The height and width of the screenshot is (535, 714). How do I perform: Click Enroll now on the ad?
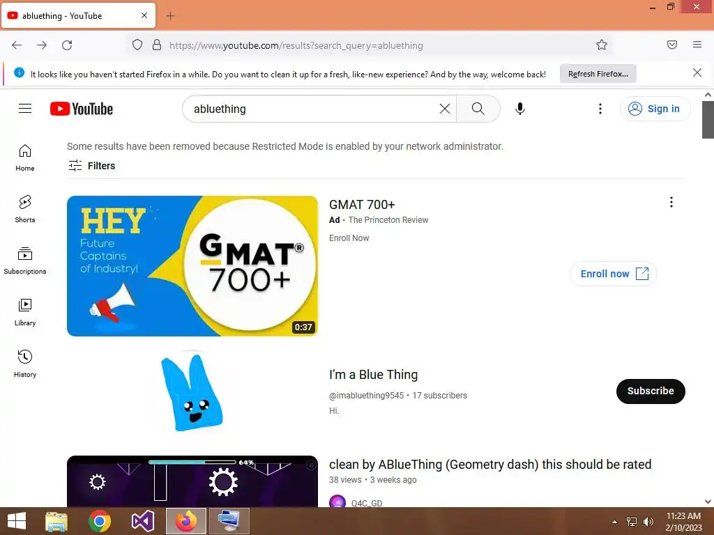[x=613, y=274]
